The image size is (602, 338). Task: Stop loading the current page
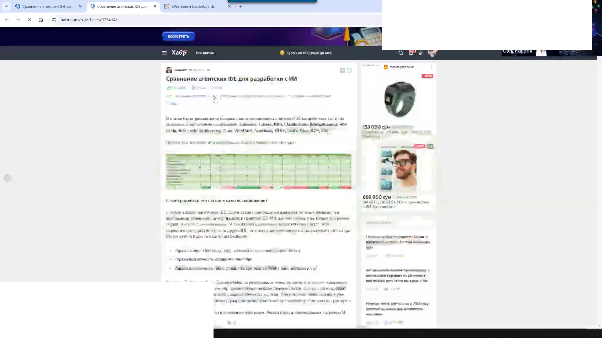pyautogui.click(x=29, y=20)
